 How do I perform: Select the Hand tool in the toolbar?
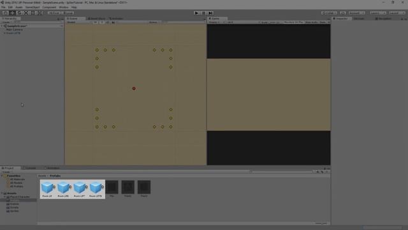[x=5, y=13]
